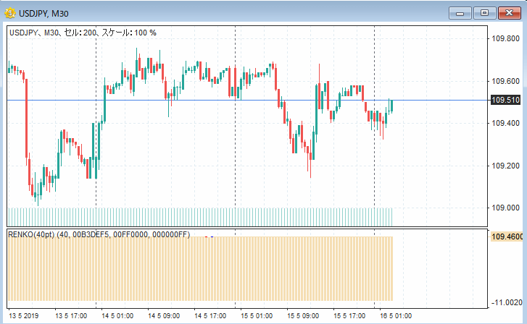The width and height of the screenshot is (527, 324).
Task: Click the 15 5 01:00 time label
Action: 256,316
